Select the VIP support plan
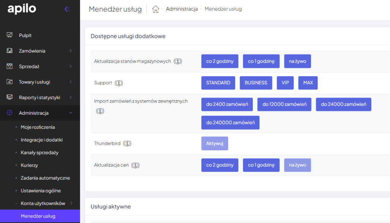390x223 pixels. coord(285,83)
